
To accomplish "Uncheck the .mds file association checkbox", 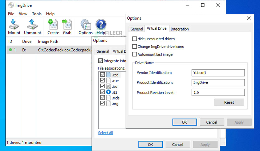I will [102, 98].
